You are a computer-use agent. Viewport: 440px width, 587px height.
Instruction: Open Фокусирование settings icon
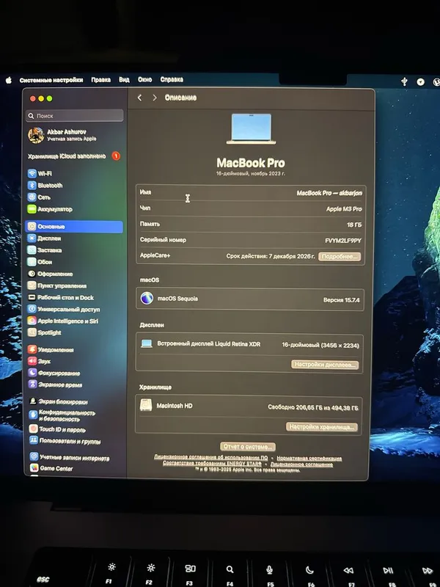(32, 373)
